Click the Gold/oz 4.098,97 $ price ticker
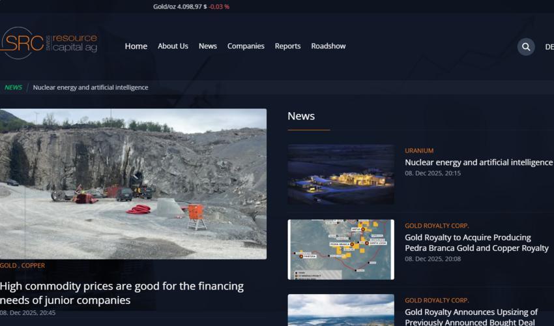Viewport: 554px width, 326px height. [180, 7]
